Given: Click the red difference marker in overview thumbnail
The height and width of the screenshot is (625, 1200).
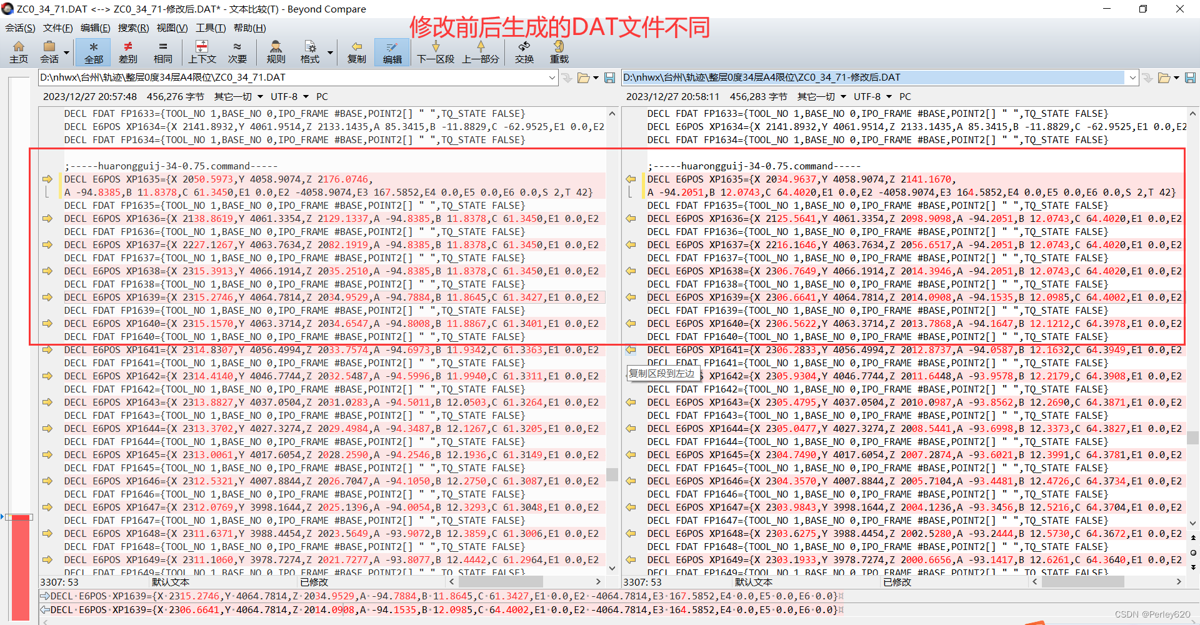Looking at the screenshot, I should click(21, 567).
